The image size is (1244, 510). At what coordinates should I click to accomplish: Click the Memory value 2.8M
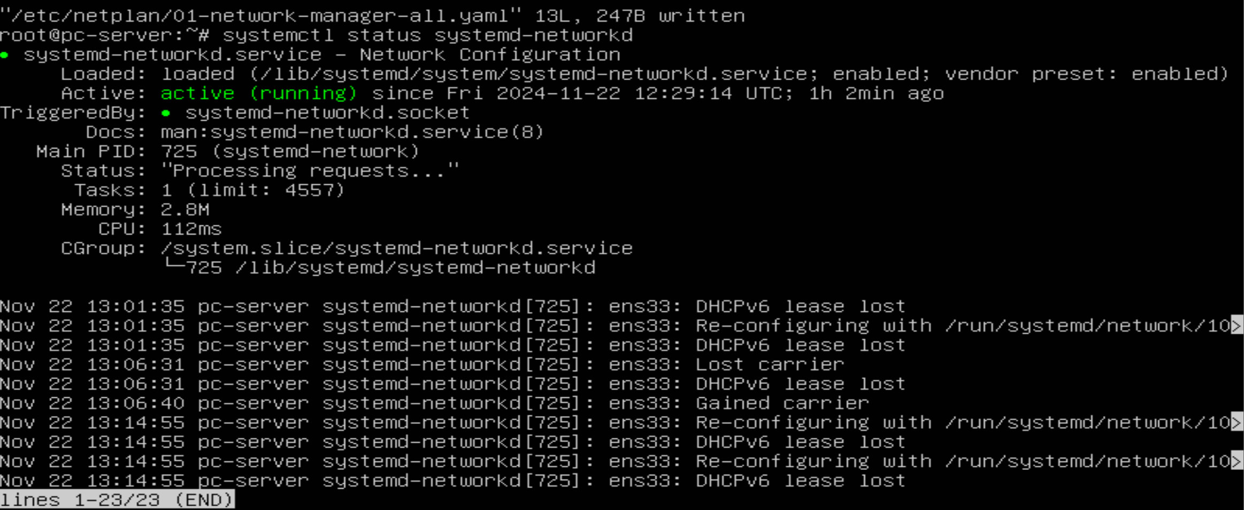click(186, 210)
